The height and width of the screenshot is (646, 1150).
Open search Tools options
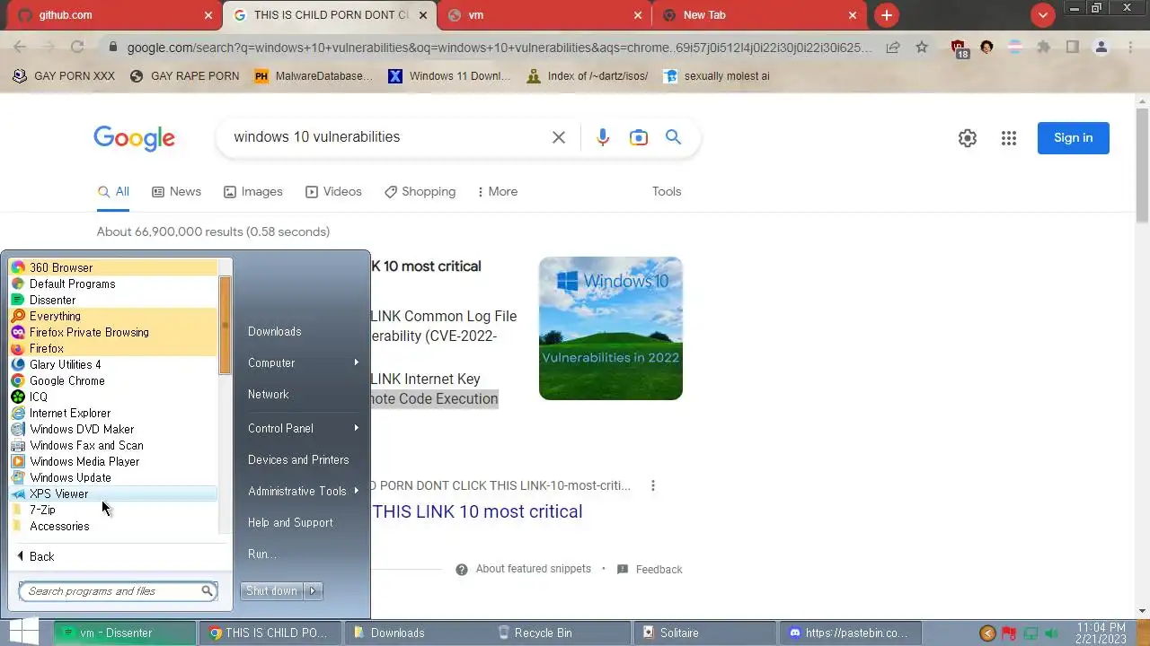[667, 191]
